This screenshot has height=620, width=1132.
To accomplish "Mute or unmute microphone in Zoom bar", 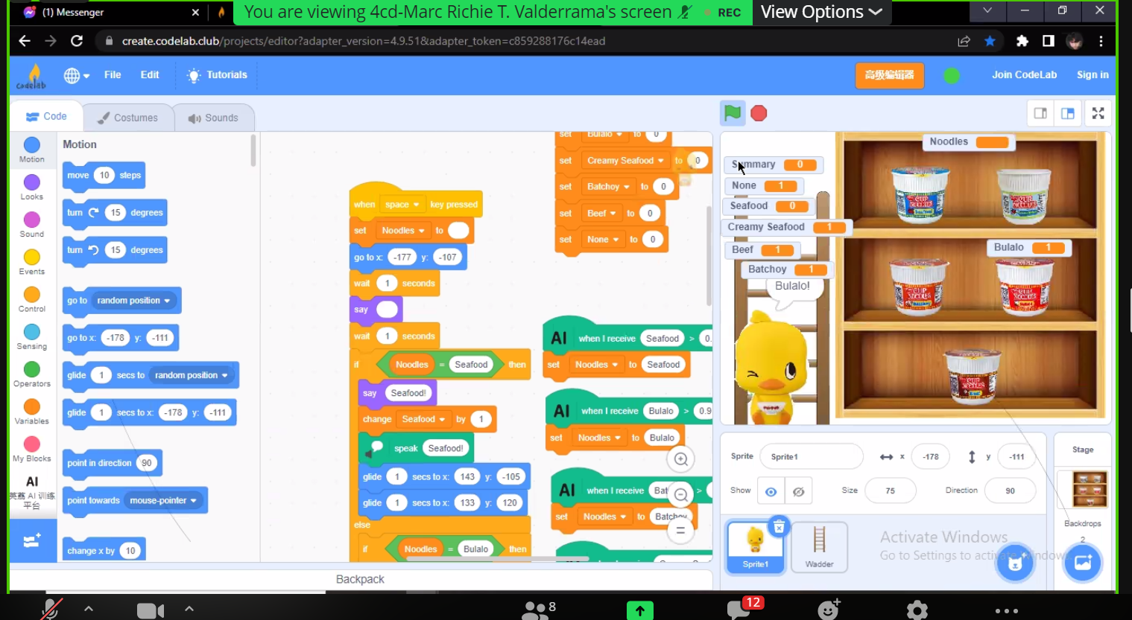I will pyautogui.click(x=50, y=609).
